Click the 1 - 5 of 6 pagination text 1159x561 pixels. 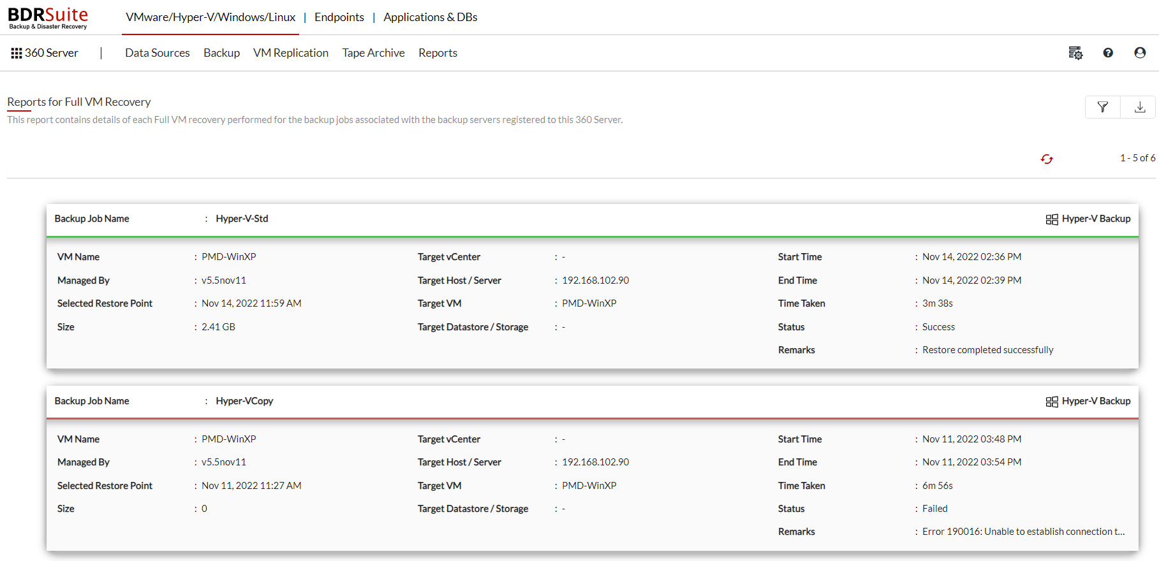pos(1137,158)
